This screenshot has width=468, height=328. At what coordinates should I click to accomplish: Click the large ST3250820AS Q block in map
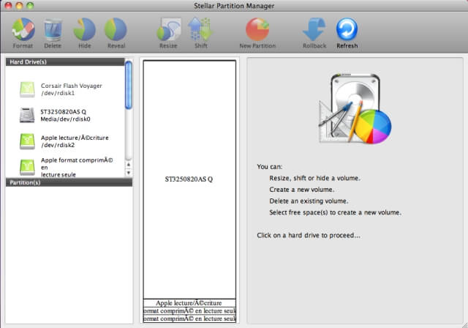pyautogui.click(x=189, y=179)
